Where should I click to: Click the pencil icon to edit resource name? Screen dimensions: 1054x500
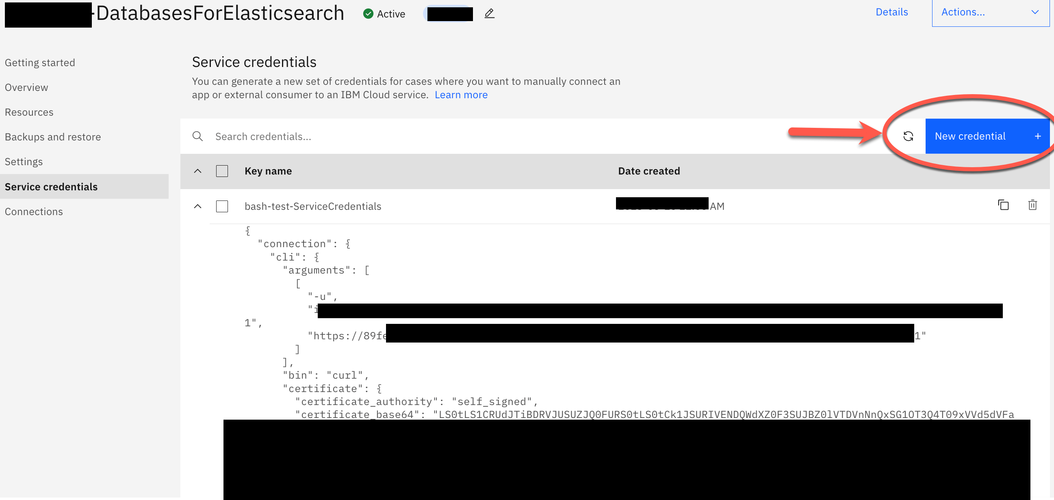[x=489, y=13]
